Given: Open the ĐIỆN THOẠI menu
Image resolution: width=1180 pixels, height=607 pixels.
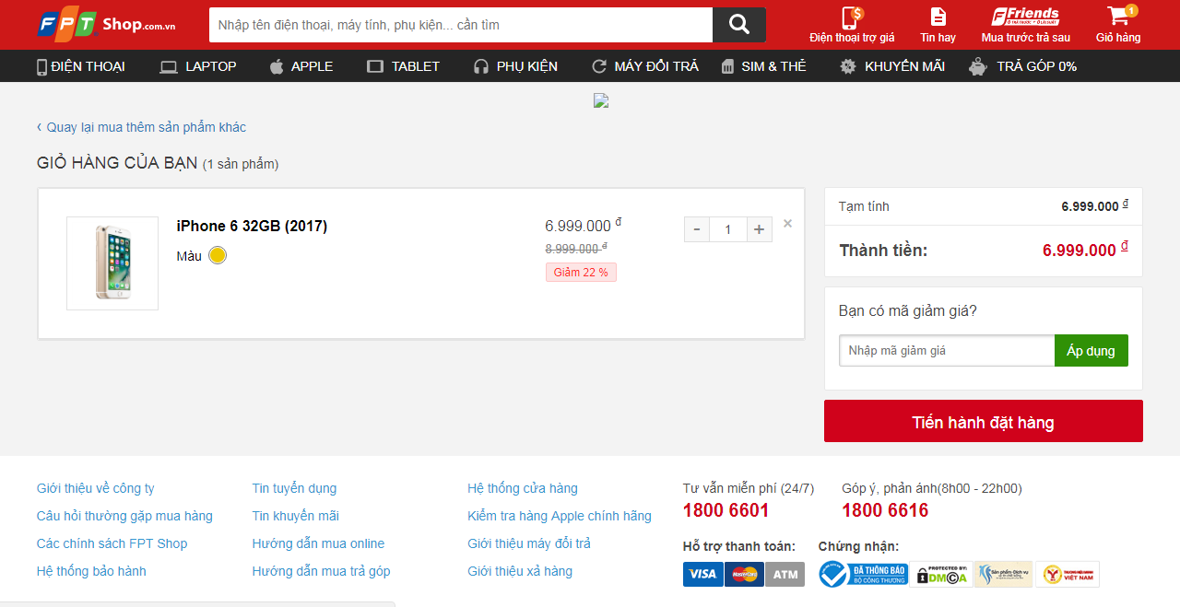Looking at the screenshot, I should [x=81, y=66].
